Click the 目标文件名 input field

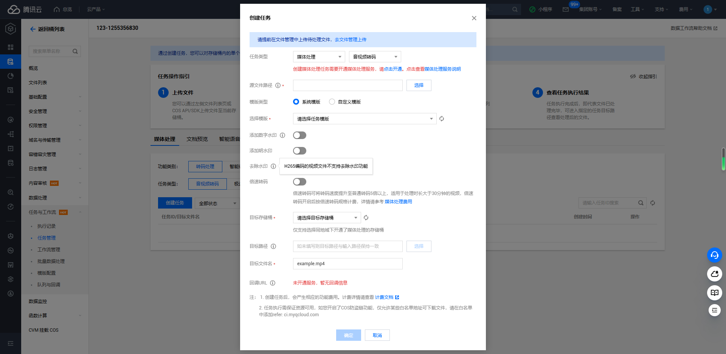[x=347, y=264]
